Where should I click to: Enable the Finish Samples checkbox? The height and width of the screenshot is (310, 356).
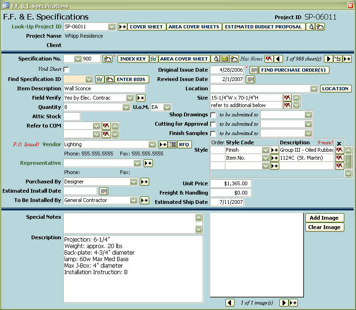213,134
